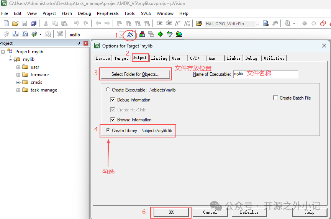Click the Cancel button

point(210,212)
